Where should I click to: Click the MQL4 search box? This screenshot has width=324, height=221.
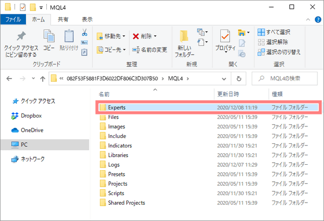pos(285,79)
